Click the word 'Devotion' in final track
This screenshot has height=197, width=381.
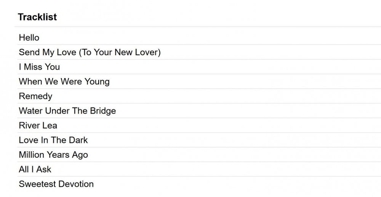tap(77, 184)
